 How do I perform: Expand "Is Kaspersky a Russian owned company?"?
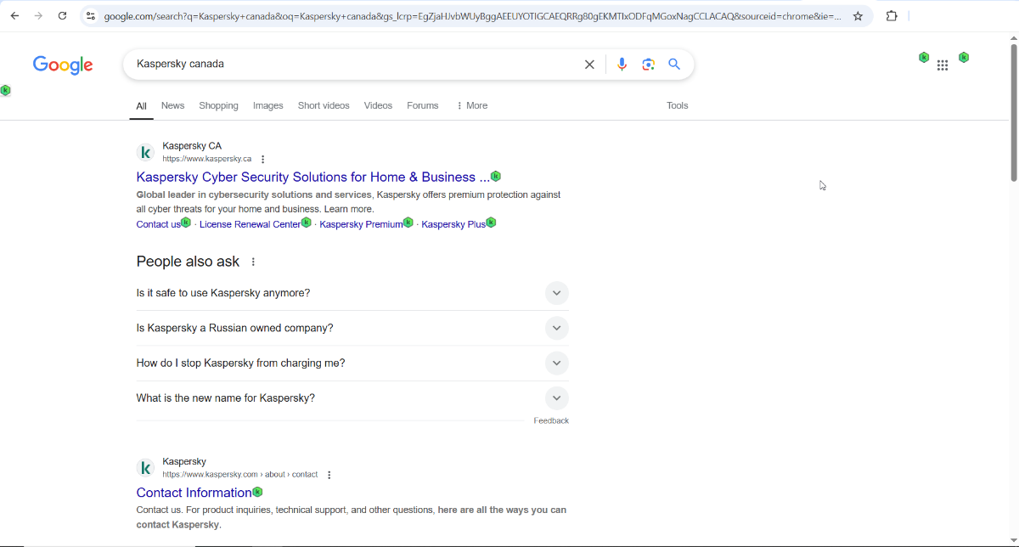pos(556,328)
